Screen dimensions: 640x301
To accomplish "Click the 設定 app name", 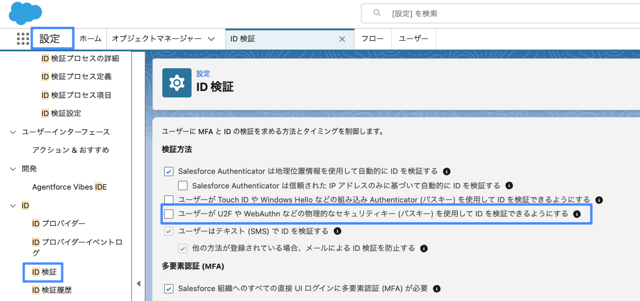I will pyautogui.click(x=50, y=38).
